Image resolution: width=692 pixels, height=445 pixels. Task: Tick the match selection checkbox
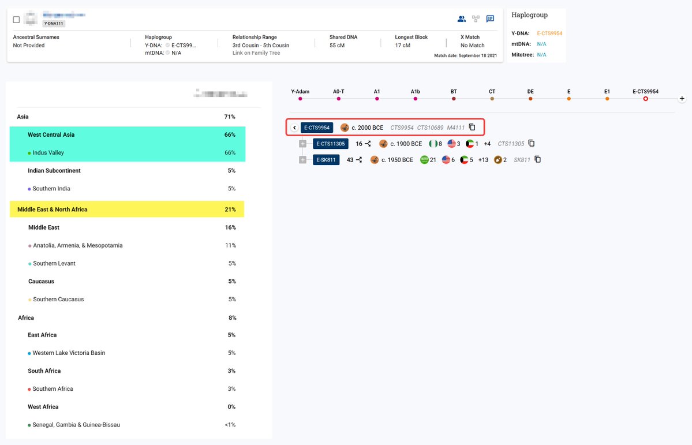[x=16, y=20]
